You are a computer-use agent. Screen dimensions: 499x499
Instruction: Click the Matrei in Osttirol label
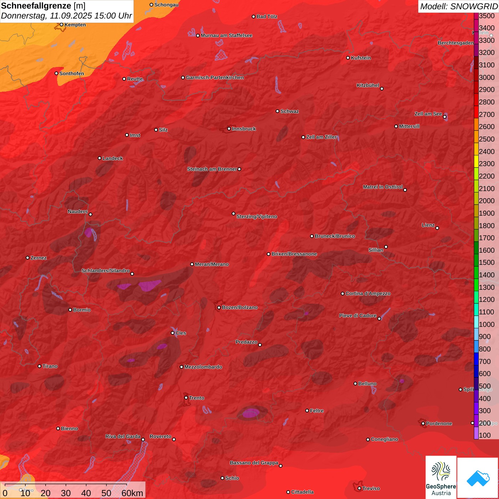pos(383,187)
